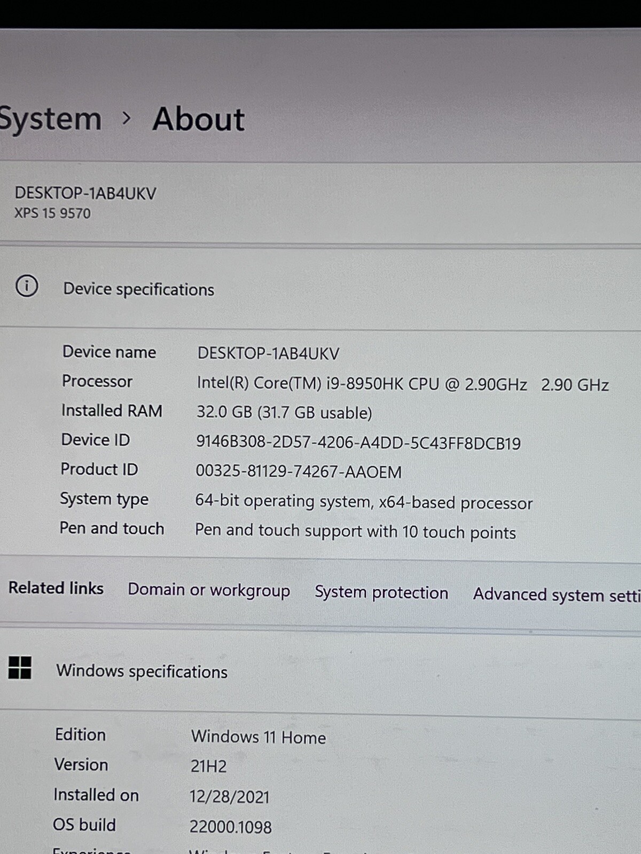
Task: Click the Version label
Action: tap(81, 764)
